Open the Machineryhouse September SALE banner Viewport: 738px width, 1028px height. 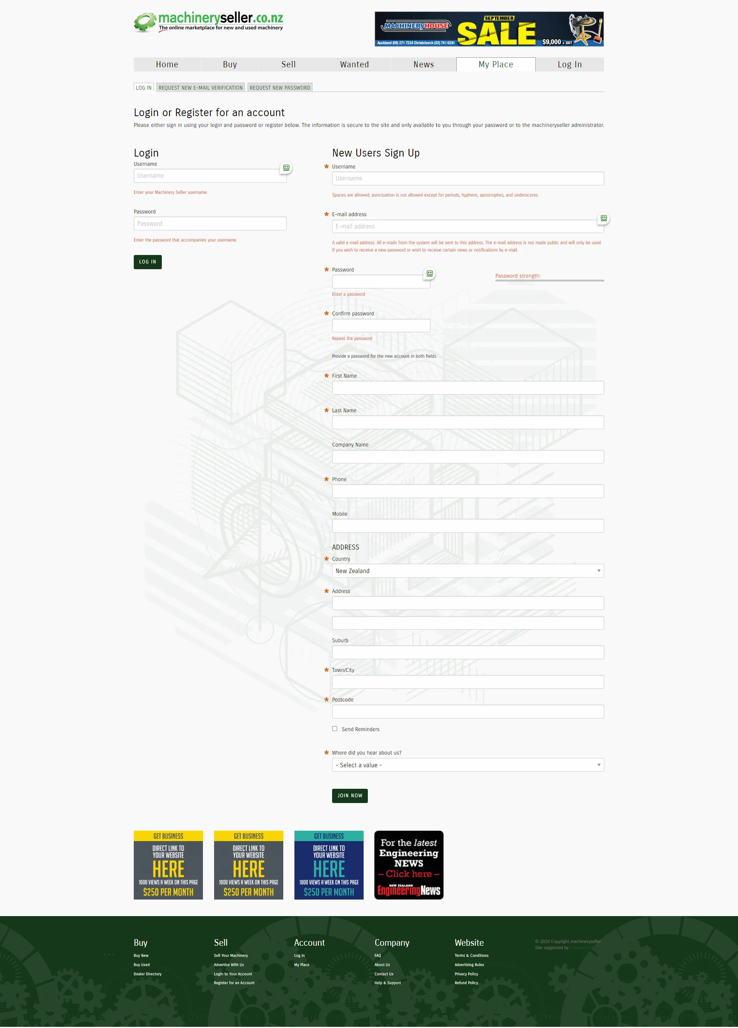click(489, 29)
